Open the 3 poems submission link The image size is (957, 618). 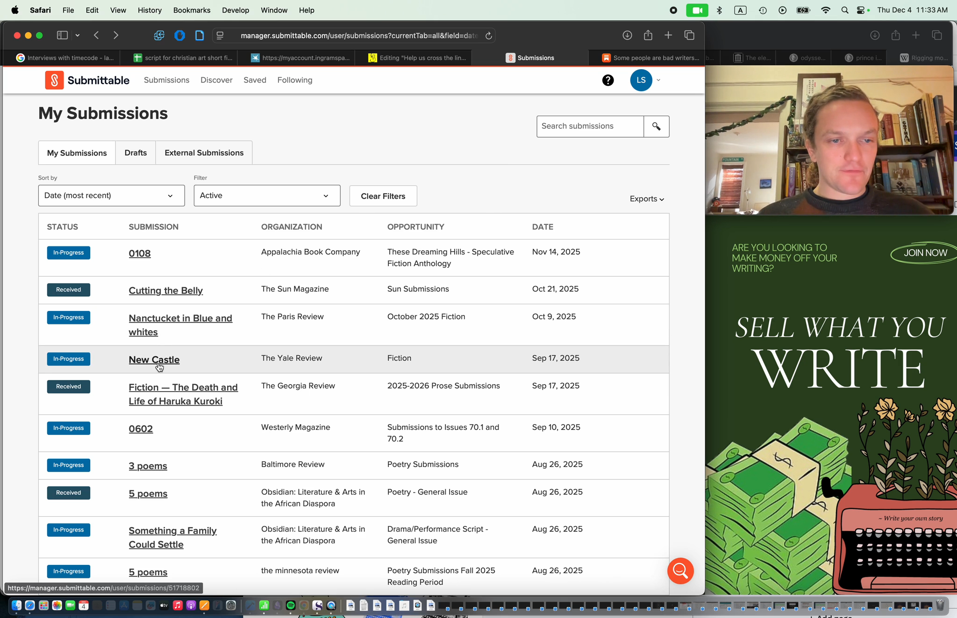(x=148, y=466)
